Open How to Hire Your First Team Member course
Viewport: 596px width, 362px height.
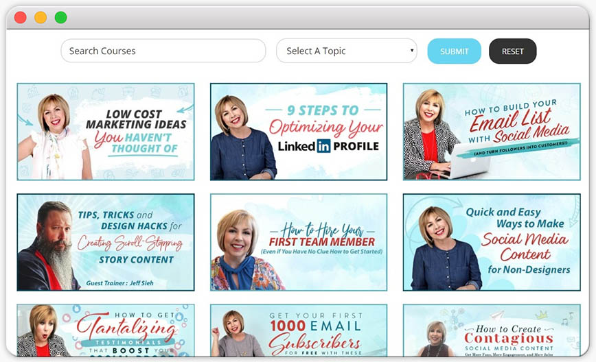[x=299, y=243]
